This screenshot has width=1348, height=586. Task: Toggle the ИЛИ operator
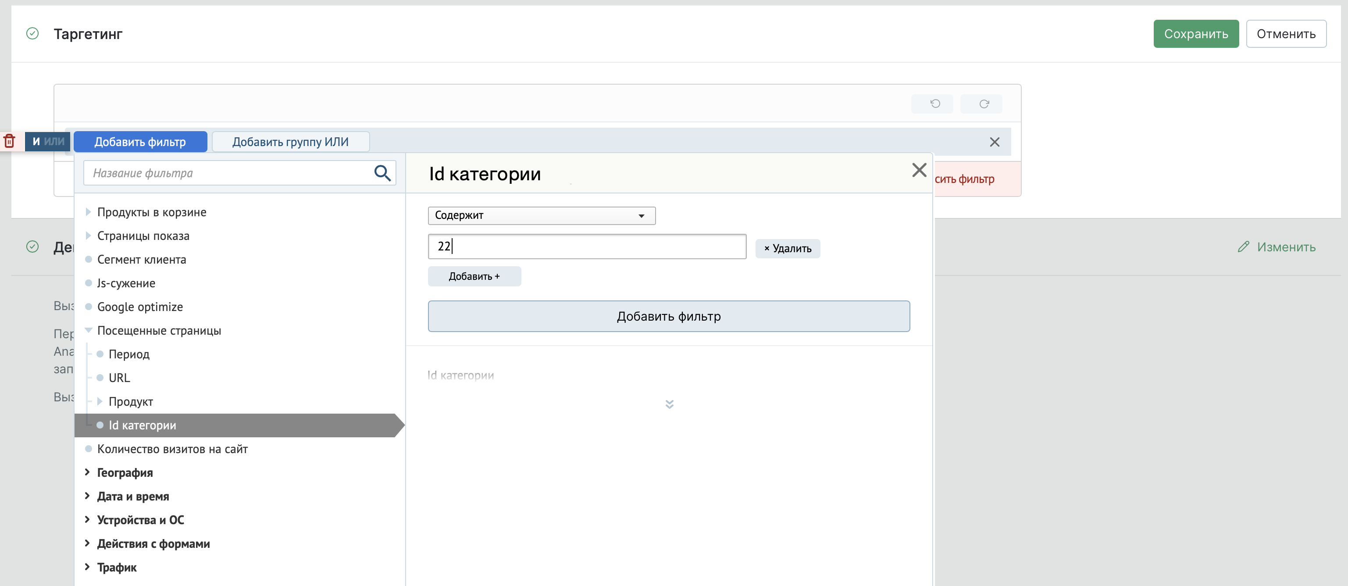coord(54,141)
